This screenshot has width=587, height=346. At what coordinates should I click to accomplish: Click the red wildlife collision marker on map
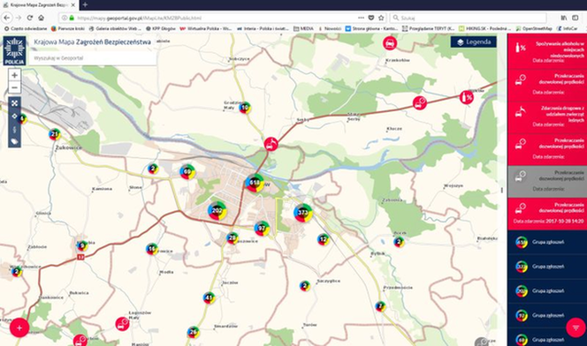[271, 144]
